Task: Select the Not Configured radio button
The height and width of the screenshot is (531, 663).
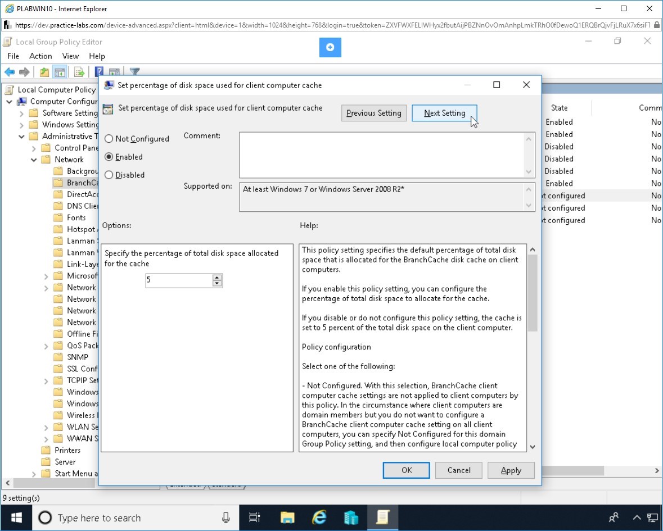Action: pyautogui.click(x=109, y=139)
